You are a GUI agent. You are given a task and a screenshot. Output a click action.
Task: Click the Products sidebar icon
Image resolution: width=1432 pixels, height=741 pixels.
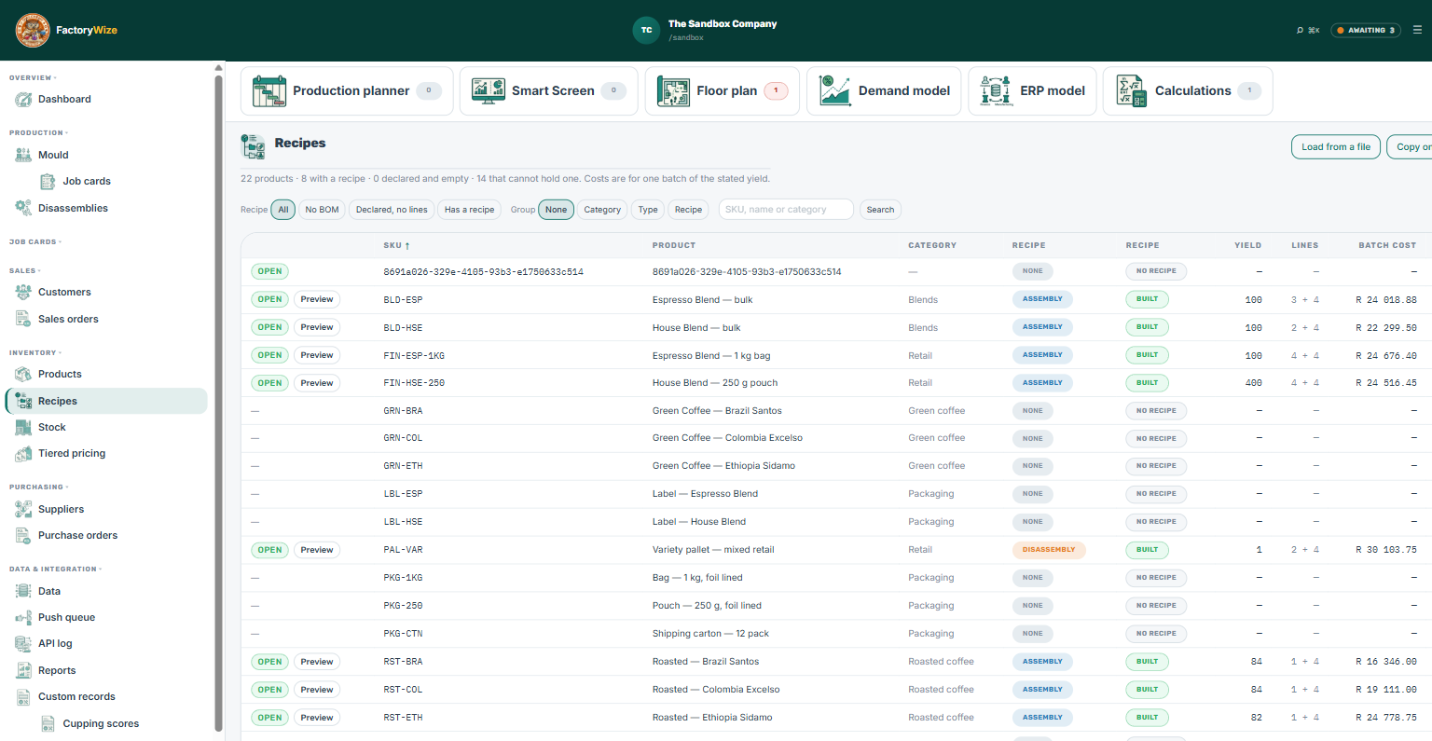pos(23,374)
